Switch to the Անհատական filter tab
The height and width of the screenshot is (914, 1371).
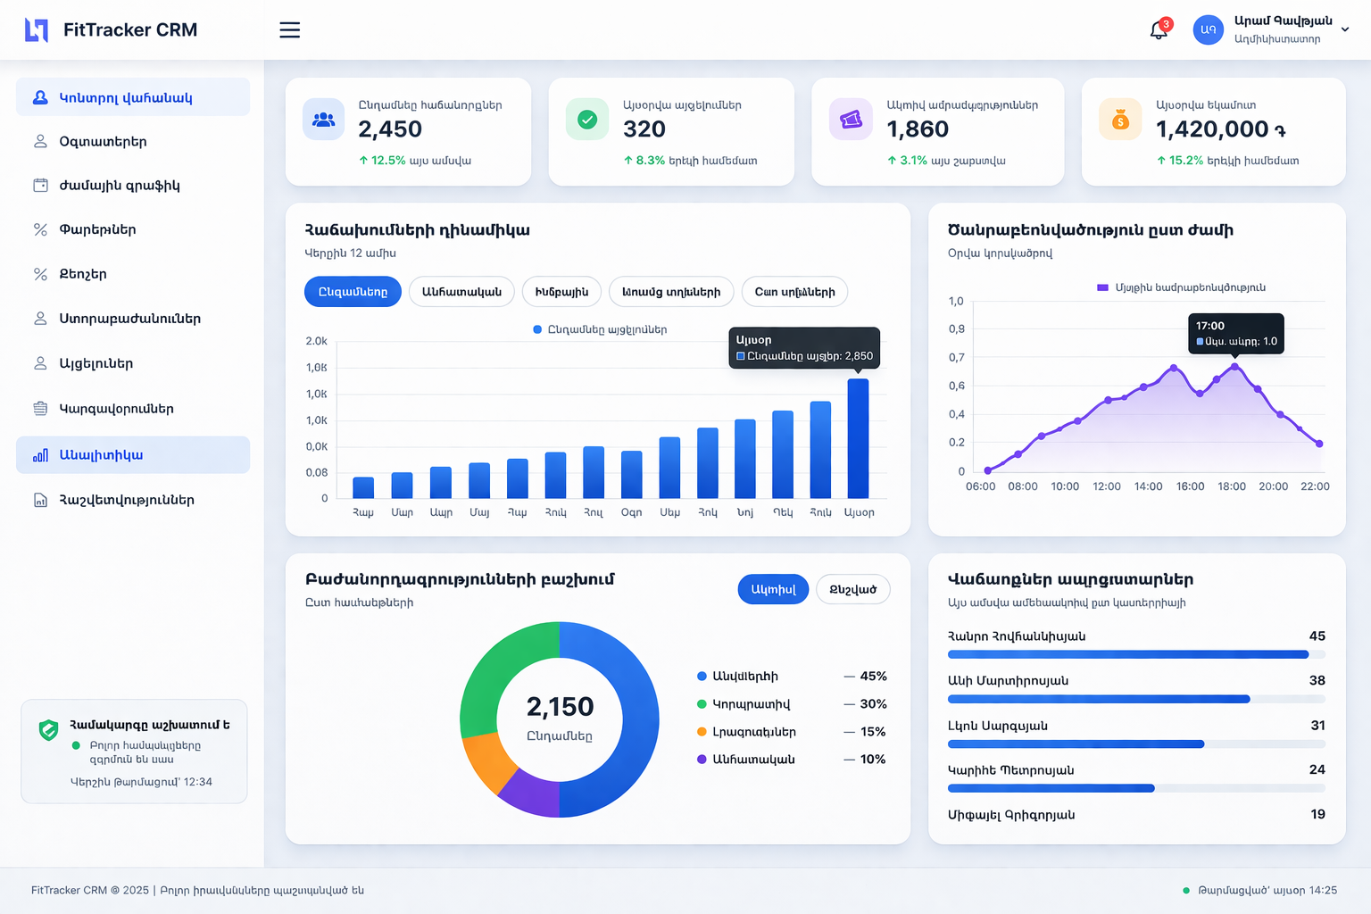(461, 292)
